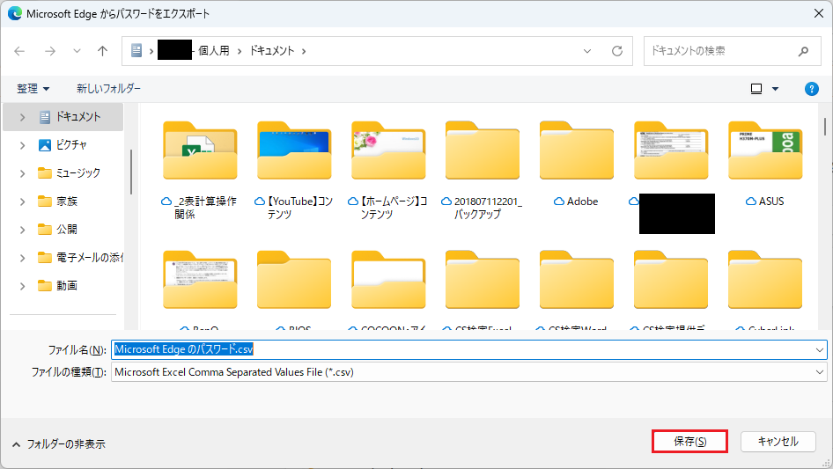Click キャンセル to cancel export
The image size is (833, 469).
coord(778,442)
